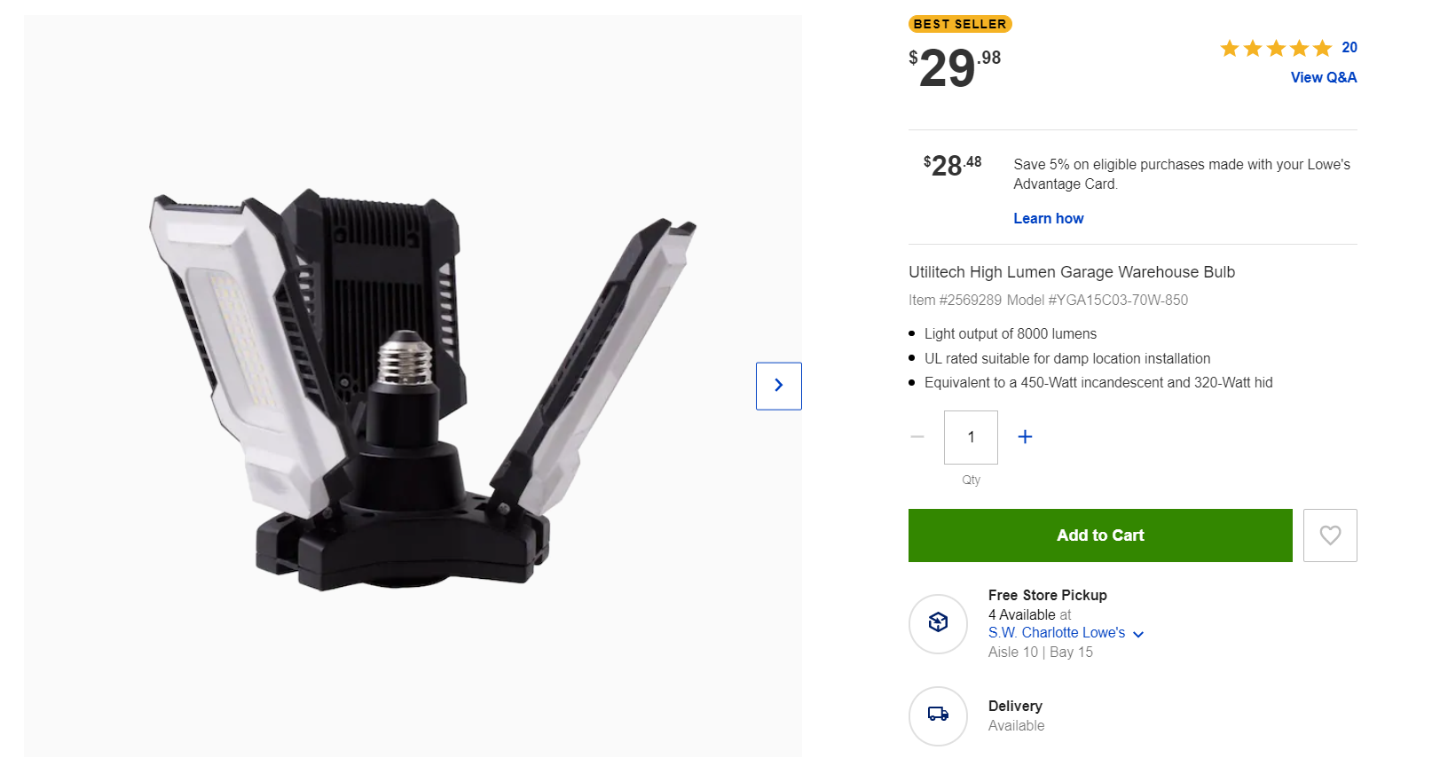Expand store selector chevron beside Charlotte Lowe's

click(1138, 634)
